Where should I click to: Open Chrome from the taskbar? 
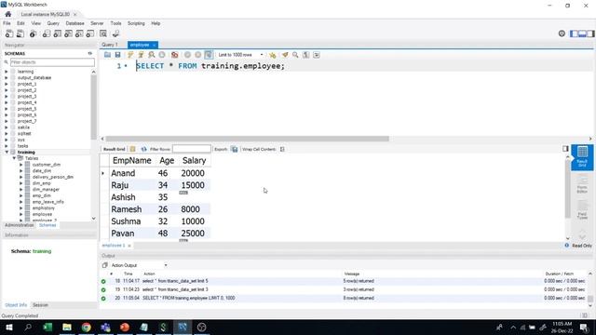(x=87, y=327)
